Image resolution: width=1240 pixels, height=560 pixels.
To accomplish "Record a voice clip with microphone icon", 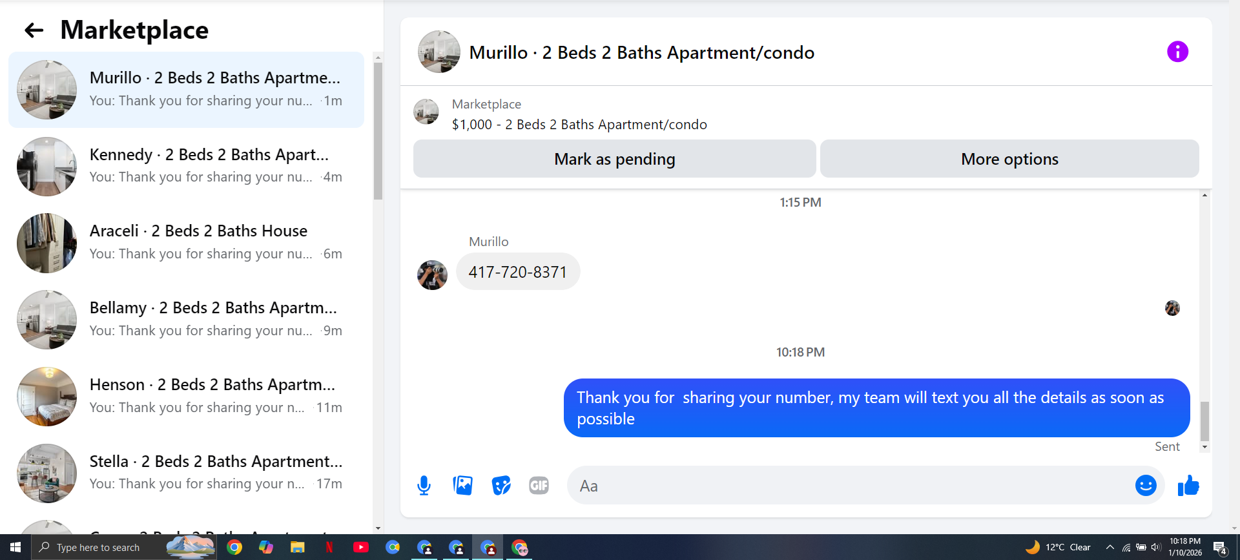I will [424, 485].
